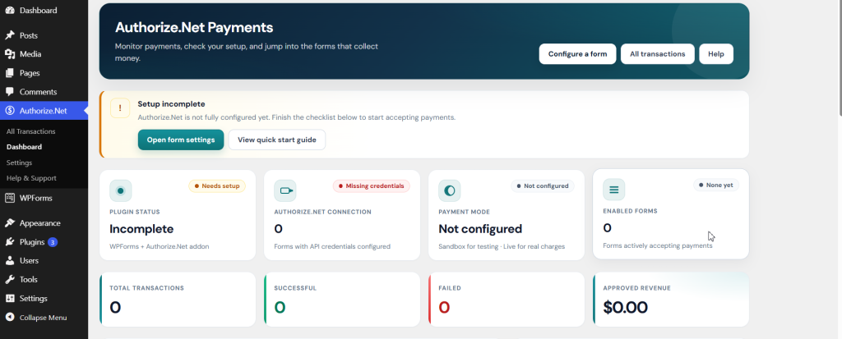Viewport: 842px width, 339px height.
Task: Click the Authorize.Net dollar icon
Action: tap(10, 111)
